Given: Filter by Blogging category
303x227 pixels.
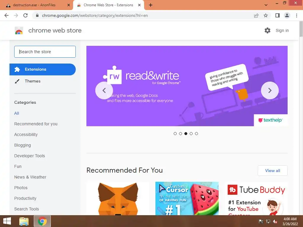Looking at the screenshot, I should (x=22, y=145).
